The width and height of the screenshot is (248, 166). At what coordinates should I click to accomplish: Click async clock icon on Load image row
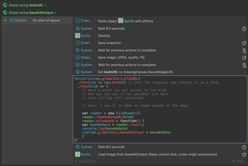point(244,155)
